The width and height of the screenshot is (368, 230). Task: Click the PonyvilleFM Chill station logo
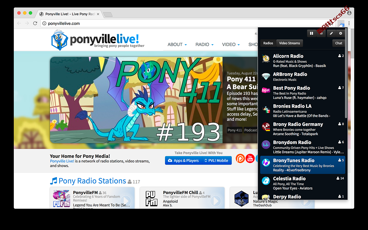click(152, 198)
